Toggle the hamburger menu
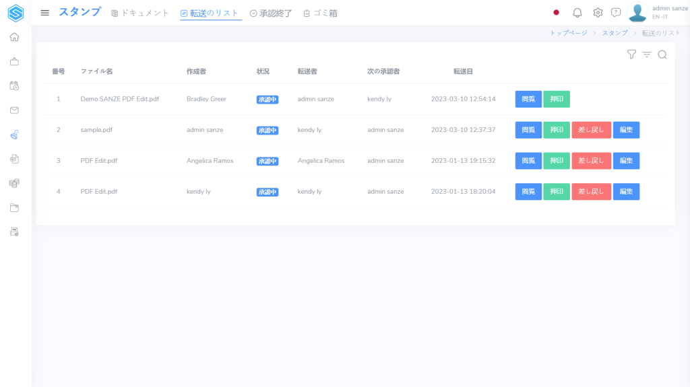 click(x=45, y=13)
